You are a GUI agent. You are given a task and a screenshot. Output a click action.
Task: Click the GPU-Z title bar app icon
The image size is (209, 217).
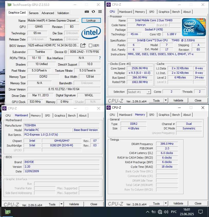(9, 5)
